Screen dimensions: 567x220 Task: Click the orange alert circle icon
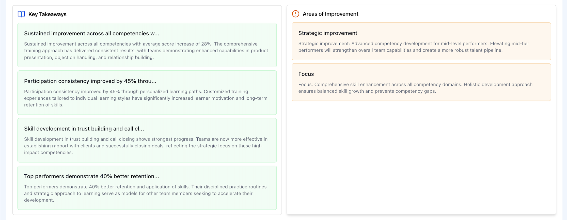(295, 14)
